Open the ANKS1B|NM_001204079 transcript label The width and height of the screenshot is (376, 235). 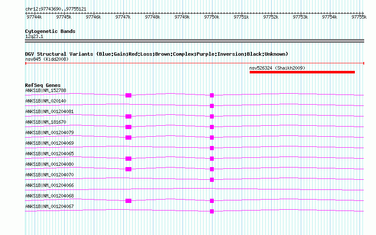click(49, 133)
